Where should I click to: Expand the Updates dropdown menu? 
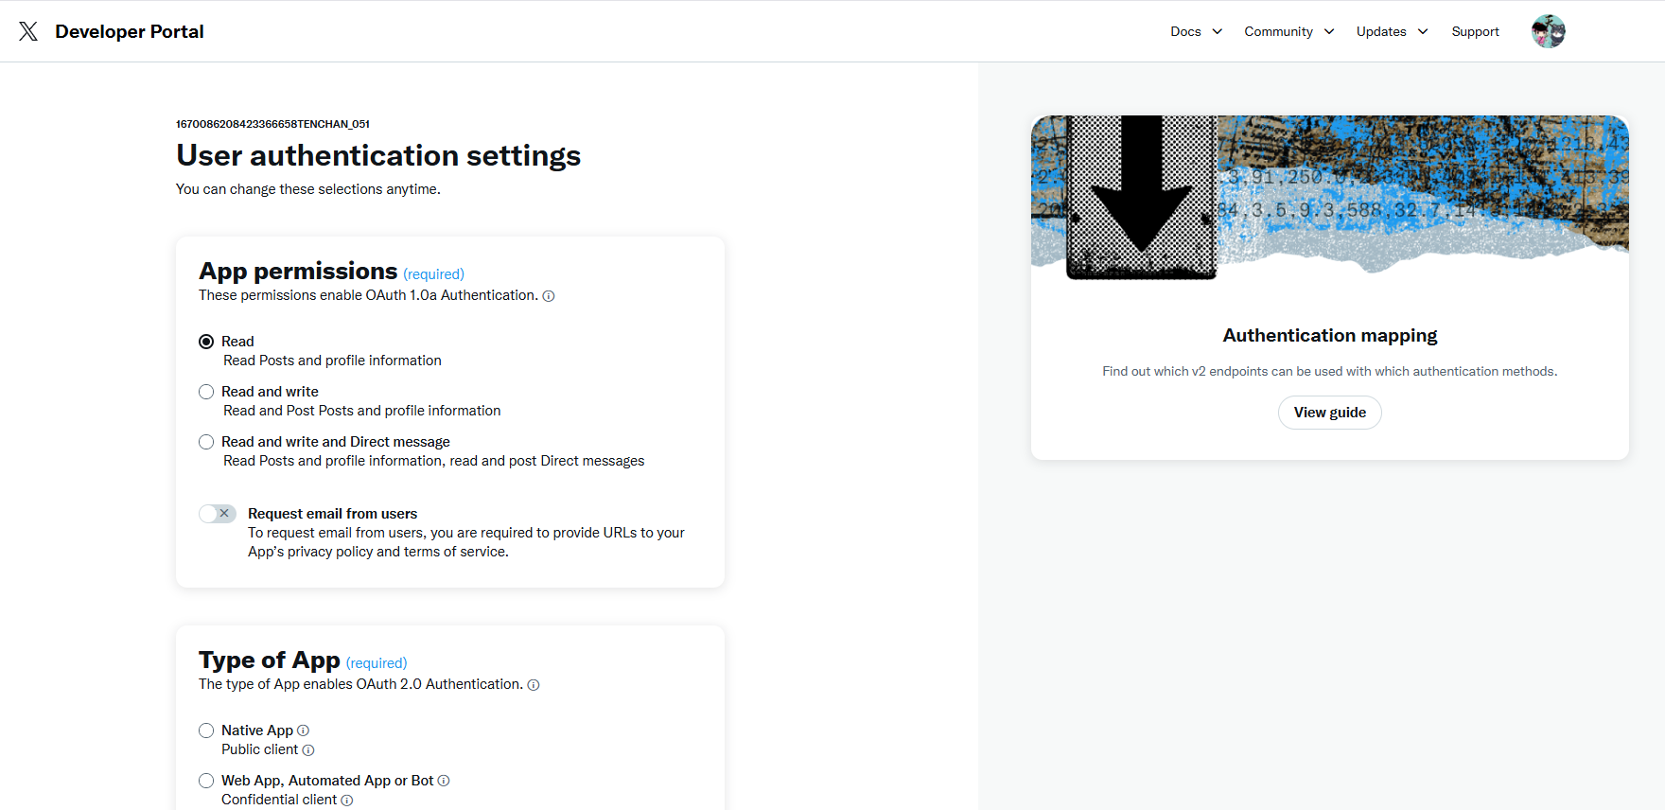pos(1392,31)
